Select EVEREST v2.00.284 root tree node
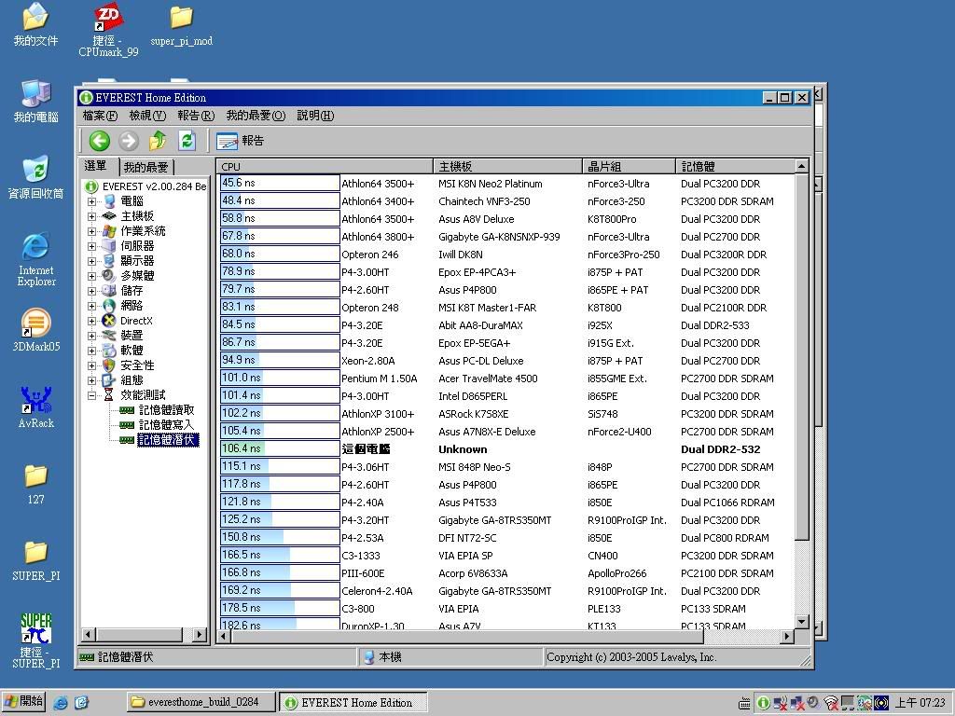Screen dimensions: 955x716 coord(154,186)
